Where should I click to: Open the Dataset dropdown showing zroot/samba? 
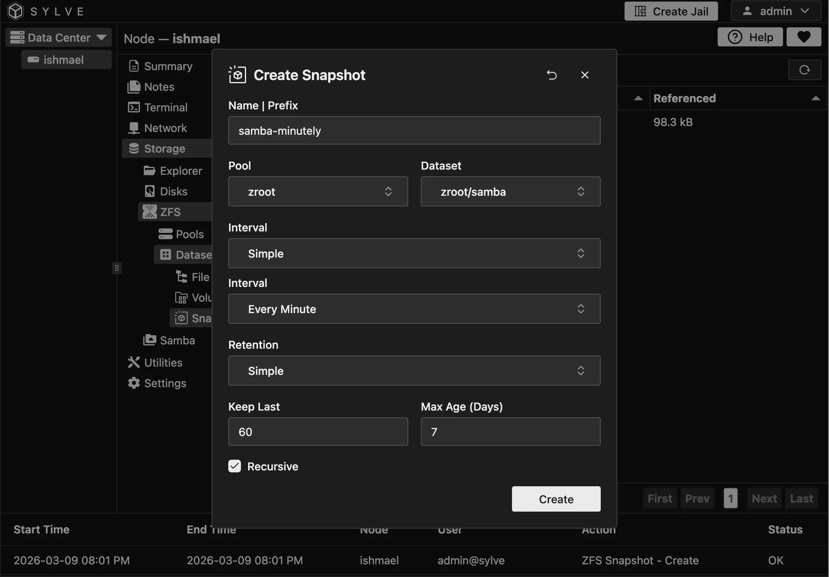(x=510, y=191)
